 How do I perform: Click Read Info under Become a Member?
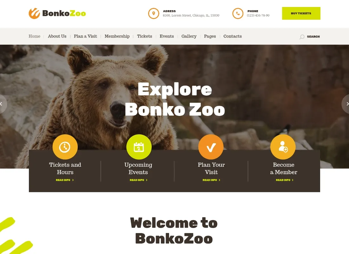pyautogui.click(x=285, y=180)
